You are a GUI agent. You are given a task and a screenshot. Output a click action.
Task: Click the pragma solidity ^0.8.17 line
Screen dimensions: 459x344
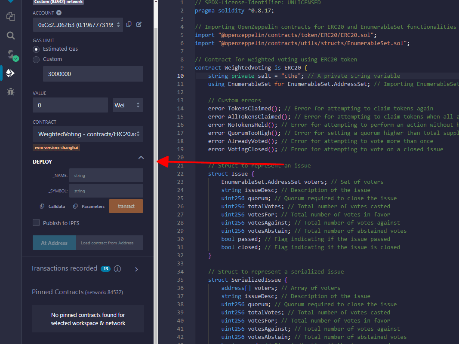point(234,10)
